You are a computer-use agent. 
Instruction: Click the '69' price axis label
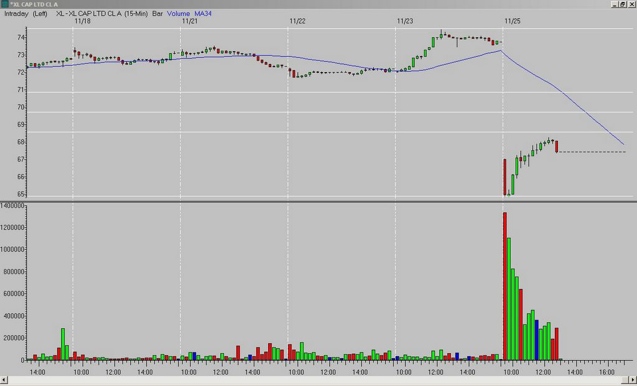[x=21, y=124]
